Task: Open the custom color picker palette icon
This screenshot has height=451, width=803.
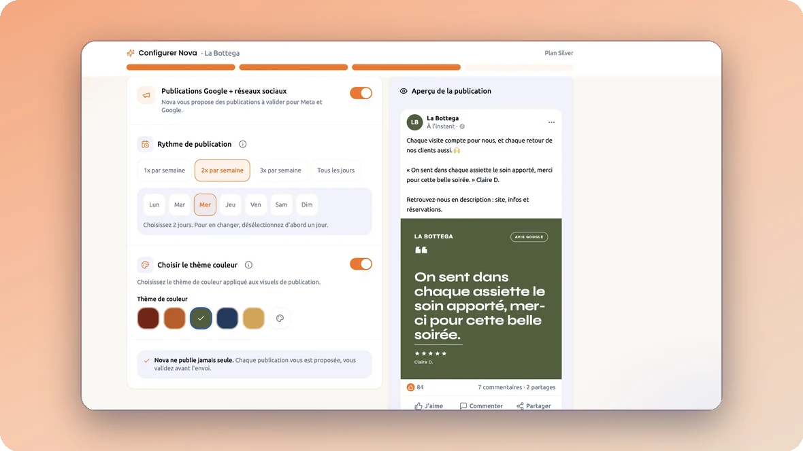Action: coord(280,318)
